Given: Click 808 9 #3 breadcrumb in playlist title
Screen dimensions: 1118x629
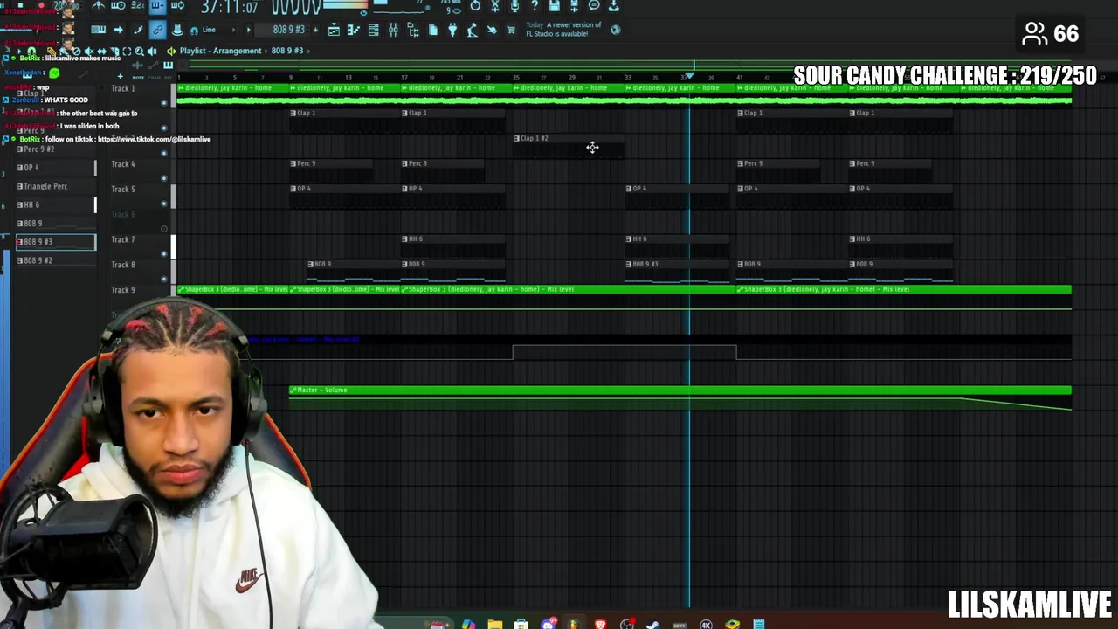Looking at the screenshot, I should tap(287, 51).
